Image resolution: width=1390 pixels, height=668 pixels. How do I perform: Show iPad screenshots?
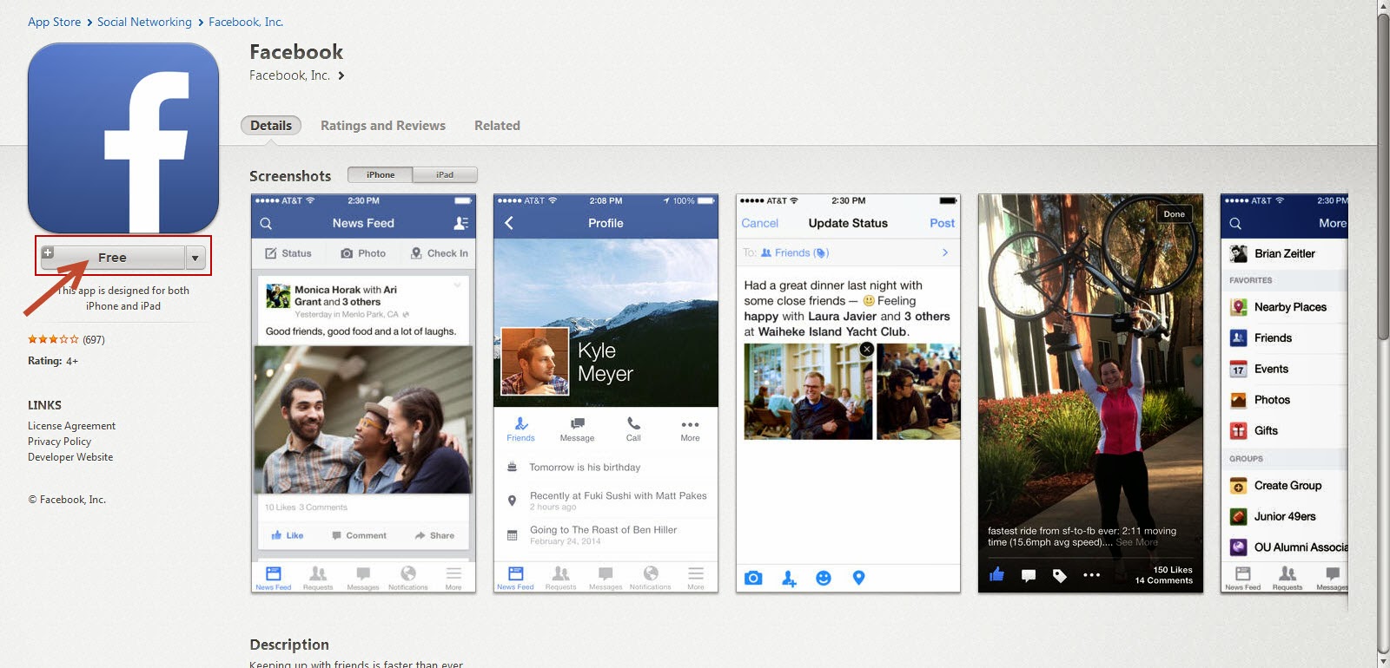(x=445, y=174)
